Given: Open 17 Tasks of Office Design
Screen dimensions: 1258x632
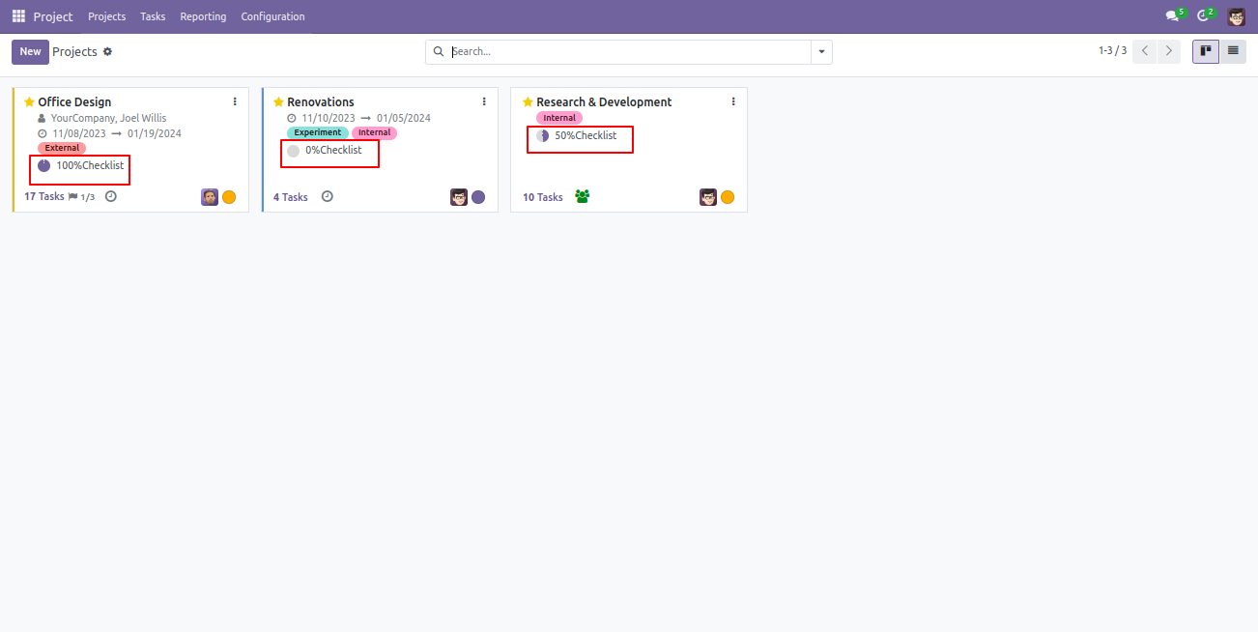Looking at the screenshot, I should (x=44, y=196).
